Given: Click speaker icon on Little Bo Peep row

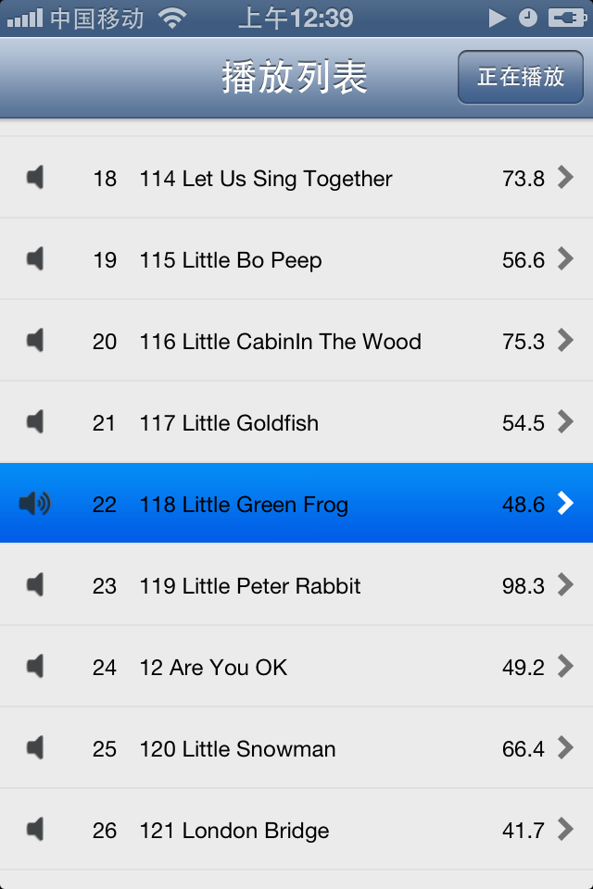Looking at the screenshot, I should pyautogui.click(x=35, y=259).
